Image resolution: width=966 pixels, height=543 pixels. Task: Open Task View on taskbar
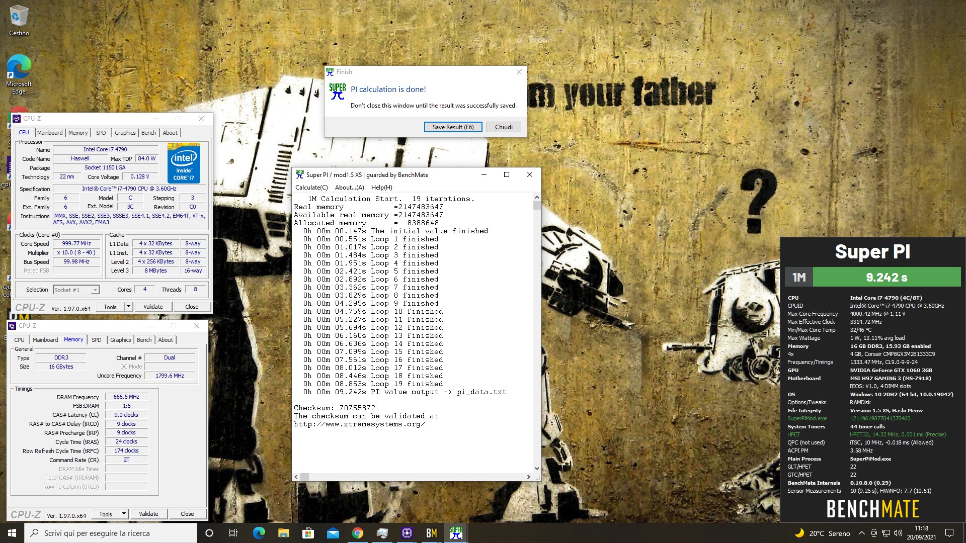(x=233, y=533)
